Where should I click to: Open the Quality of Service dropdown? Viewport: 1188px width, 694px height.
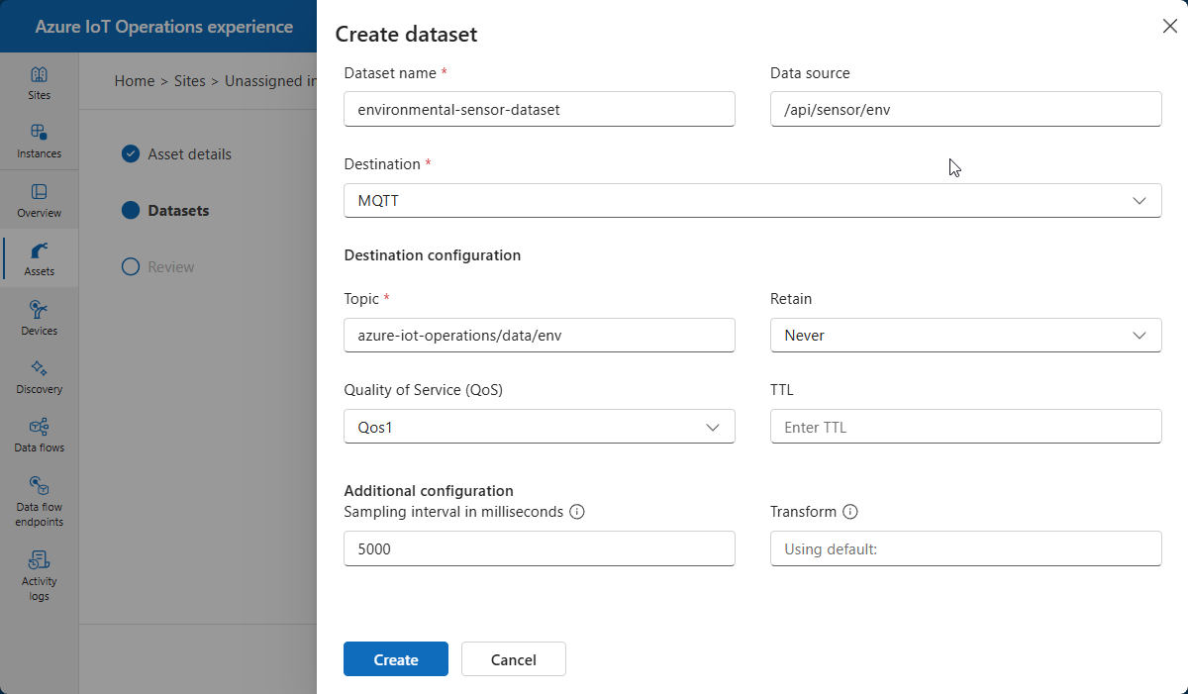[539, 427]
